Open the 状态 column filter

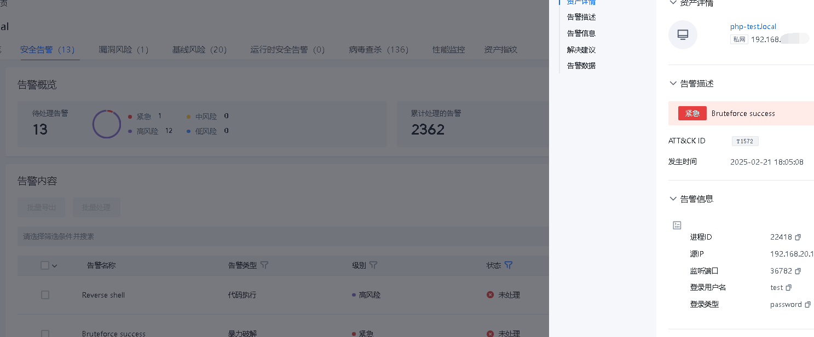pyautogui.click(x=508, y=265)
